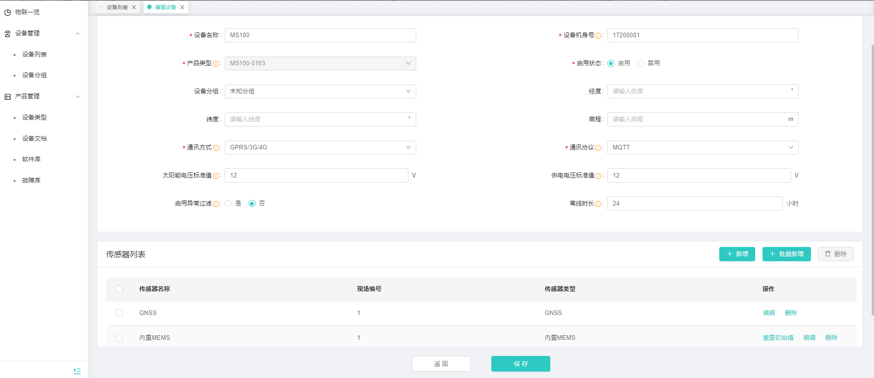
Task: Click info icon next to 产品类型 label
Action: click(216, 63)
